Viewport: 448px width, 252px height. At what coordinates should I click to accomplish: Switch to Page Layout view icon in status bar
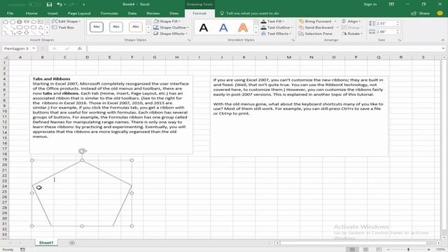click(365, 249)
